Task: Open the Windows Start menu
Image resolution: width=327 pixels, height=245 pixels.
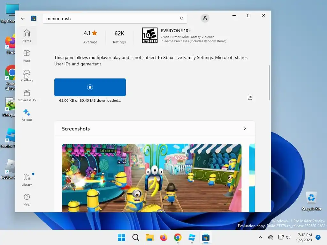Action: tap(121, 237)
